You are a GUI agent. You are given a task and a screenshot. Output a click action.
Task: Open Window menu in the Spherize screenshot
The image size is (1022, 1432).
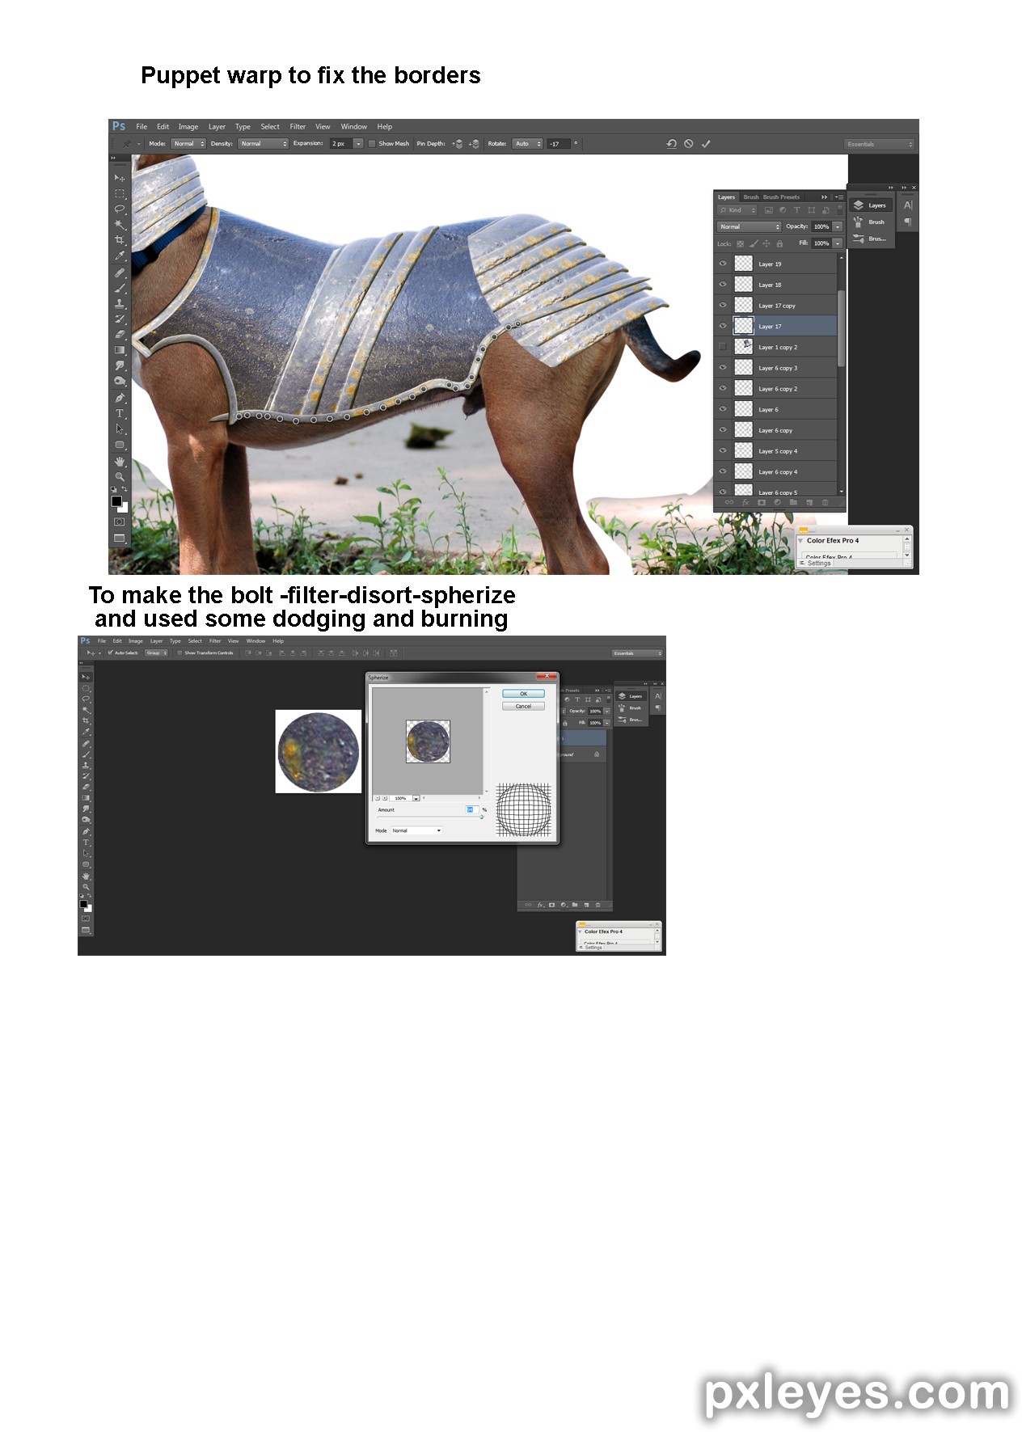255,641
